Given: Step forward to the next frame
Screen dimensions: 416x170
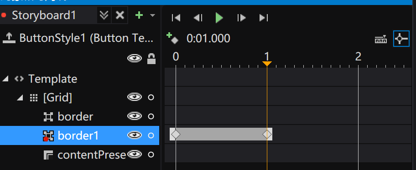Looking at the screenshot, I should coord(241,18).
